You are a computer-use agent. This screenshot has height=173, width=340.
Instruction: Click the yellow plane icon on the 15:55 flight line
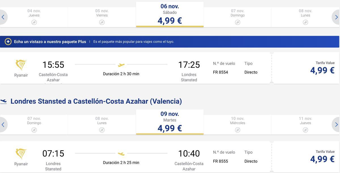pyautogui.click(x=121, y=65)
